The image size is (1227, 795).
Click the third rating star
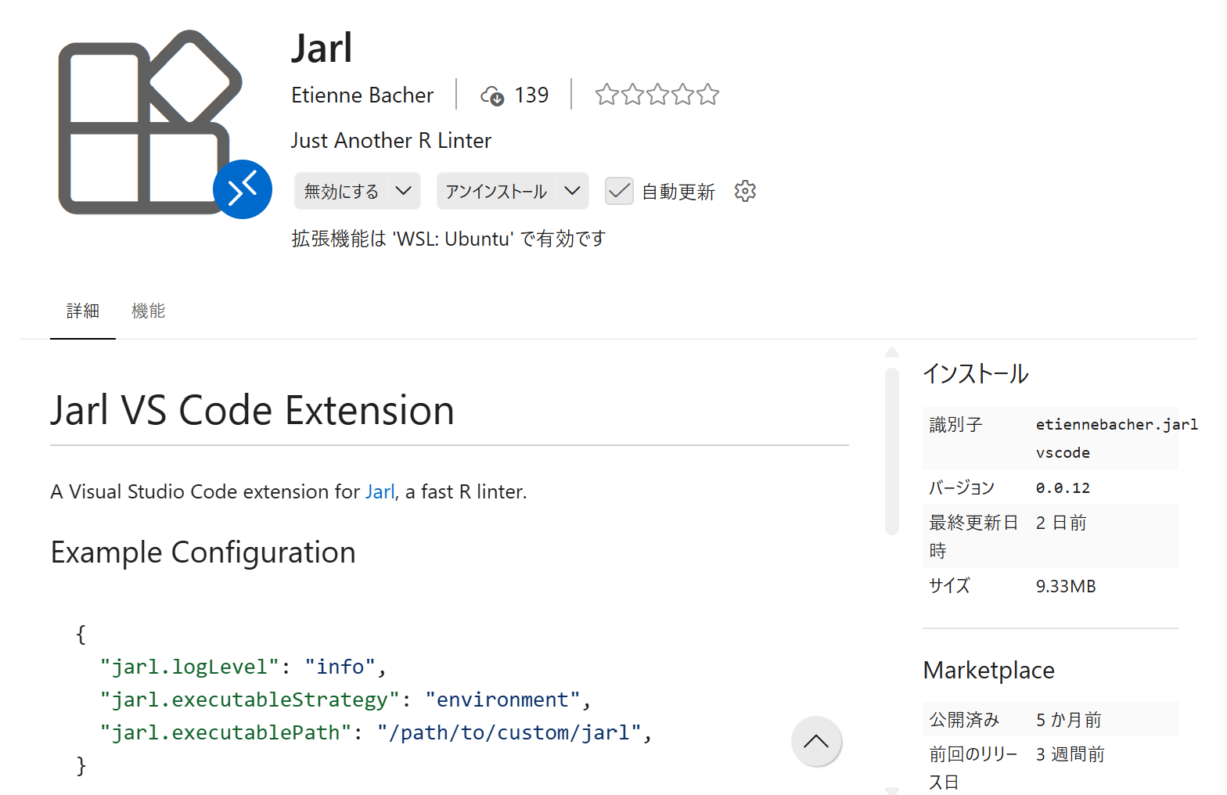[657, 95]
